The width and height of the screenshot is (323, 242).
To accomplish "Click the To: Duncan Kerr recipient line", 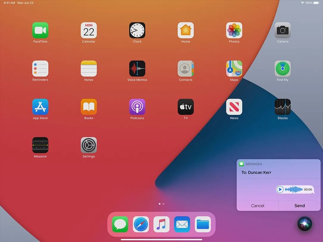I will 256,173.
